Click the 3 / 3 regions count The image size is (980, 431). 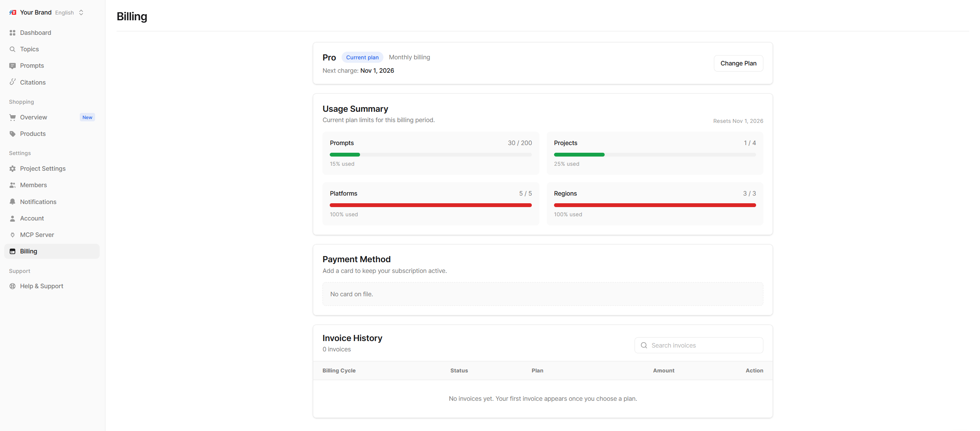coord(749,193)
